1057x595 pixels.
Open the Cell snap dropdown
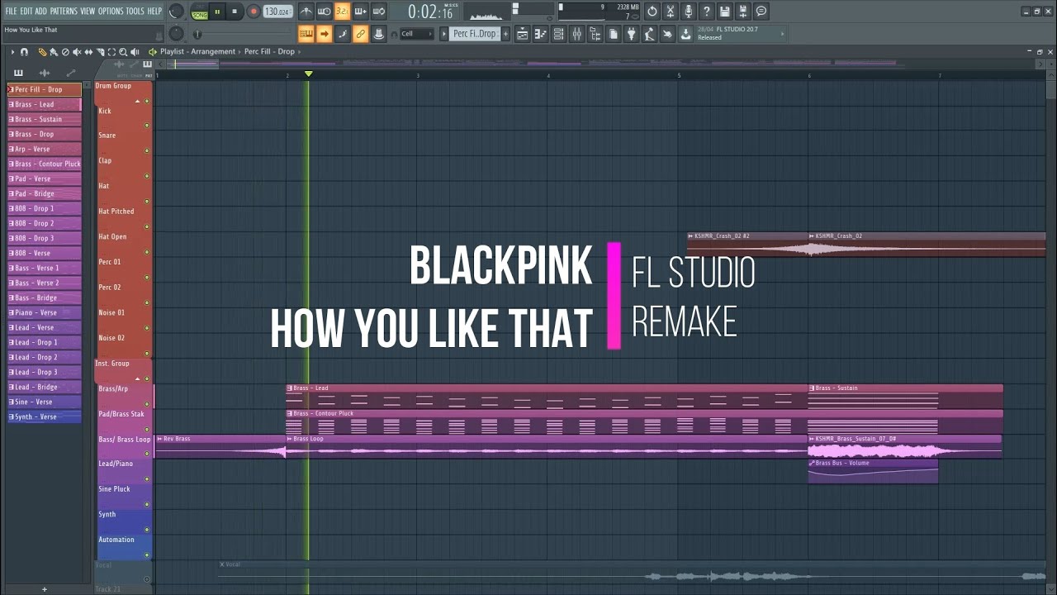tap(416, 34)
